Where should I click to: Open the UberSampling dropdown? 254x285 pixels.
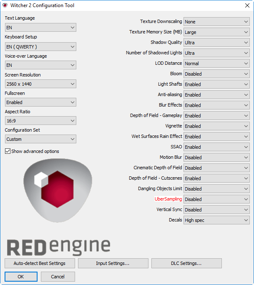(216, 199)
